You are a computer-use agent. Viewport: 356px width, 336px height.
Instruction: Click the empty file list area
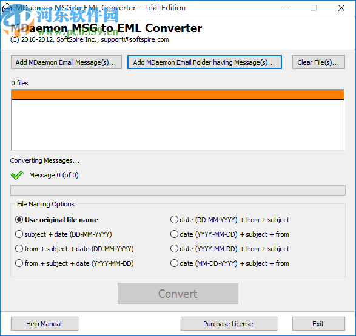click(x=178, y=125)
